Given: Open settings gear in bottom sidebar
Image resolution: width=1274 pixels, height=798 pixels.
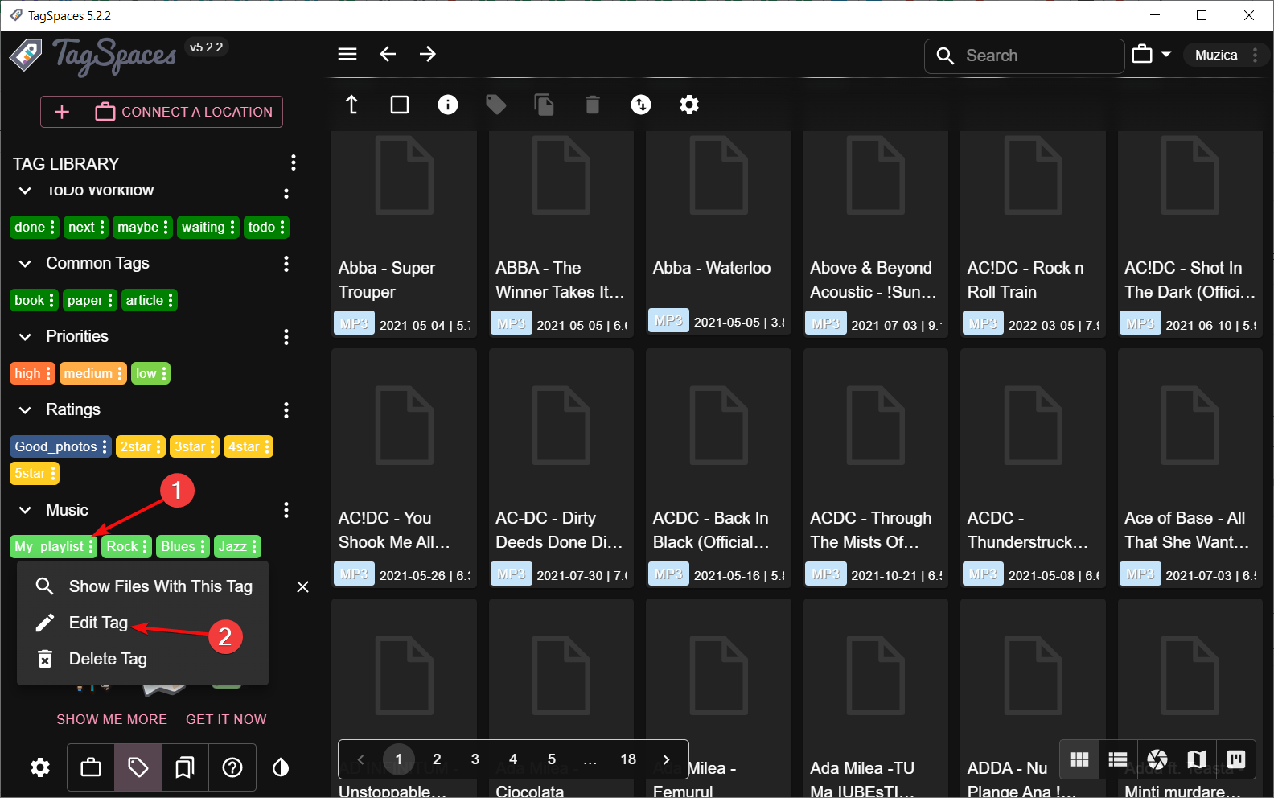Looking at the screenshot, I should click(40, 767).
